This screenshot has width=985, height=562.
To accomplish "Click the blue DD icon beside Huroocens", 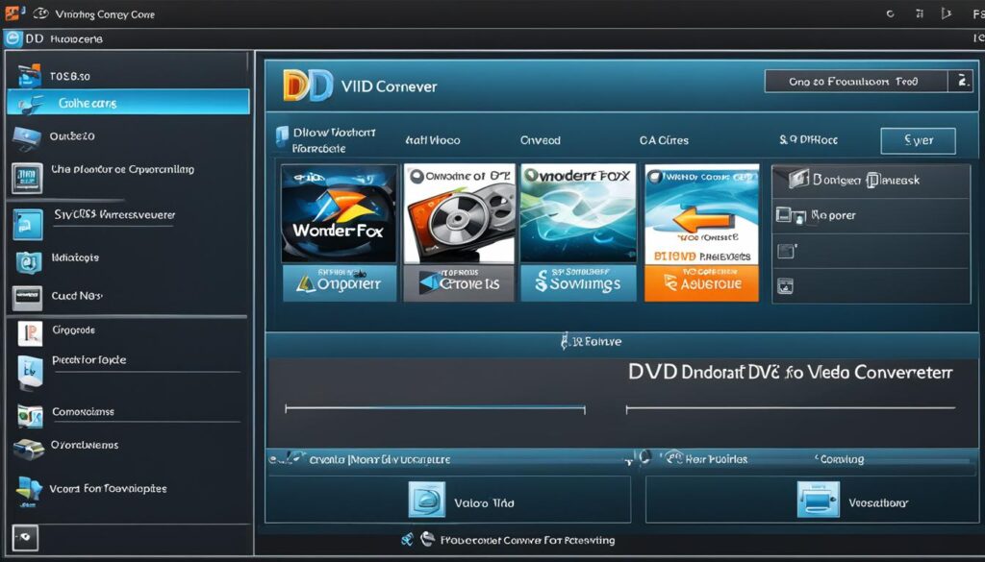I will pyautogui.click(x=13, y=38).
